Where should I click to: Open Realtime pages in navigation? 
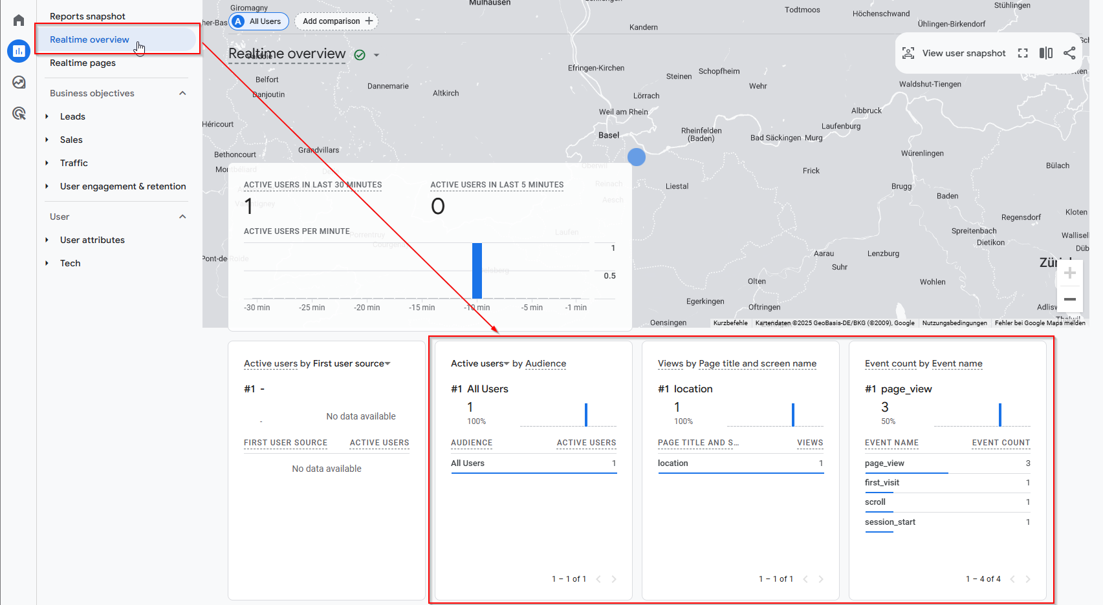coord(83,63)
